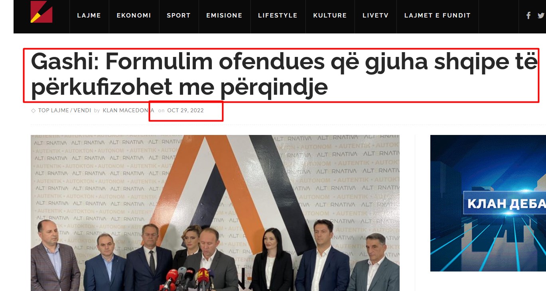This screenshot has height=291, width=546.
Task: Open the Facebook page icon
Action: 528,16
